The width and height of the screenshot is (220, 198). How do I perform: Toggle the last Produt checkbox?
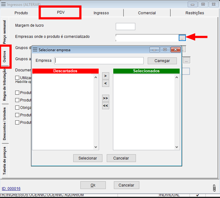click(x=17, y=122)
